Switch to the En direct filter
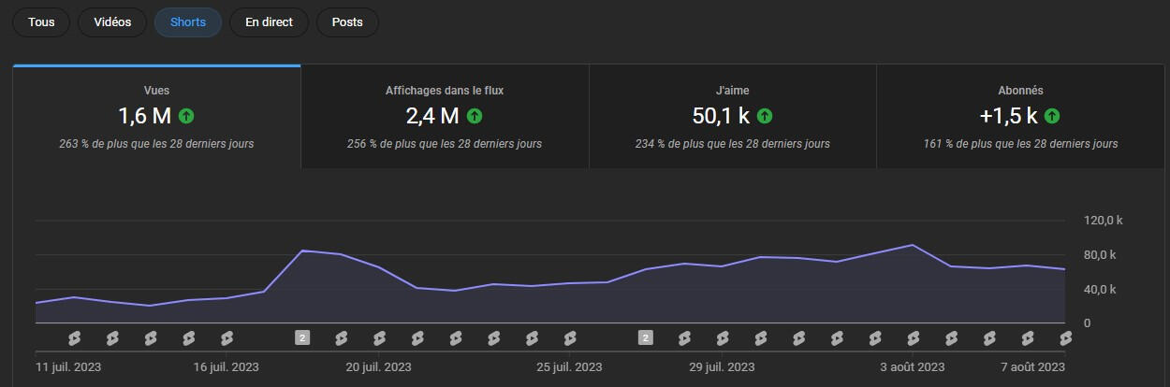This screenshot has height=387, width=1170. [x=269, y=22]
